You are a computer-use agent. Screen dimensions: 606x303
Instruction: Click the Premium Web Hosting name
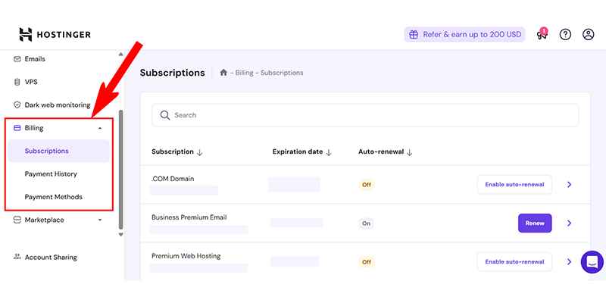pos(186,256)
